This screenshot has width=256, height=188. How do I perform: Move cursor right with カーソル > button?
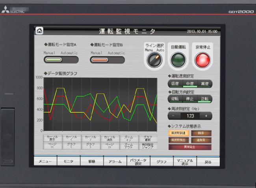(x=91, y=138)
